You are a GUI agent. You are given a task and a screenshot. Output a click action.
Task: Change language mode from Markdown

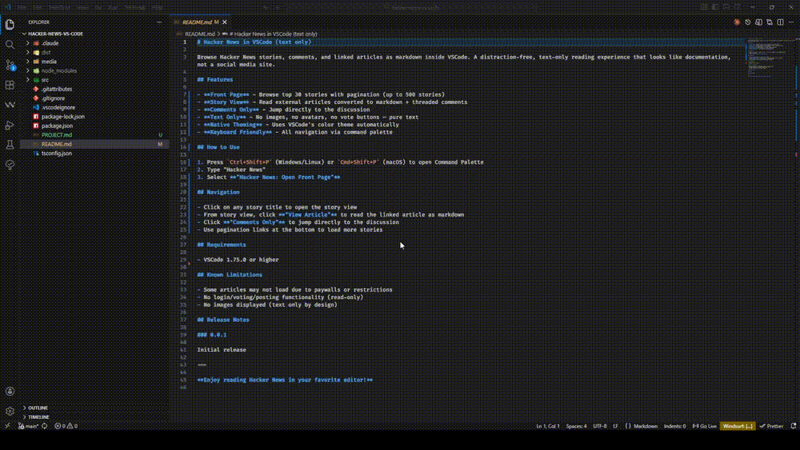pyautogui.click(x=646, y=426)
